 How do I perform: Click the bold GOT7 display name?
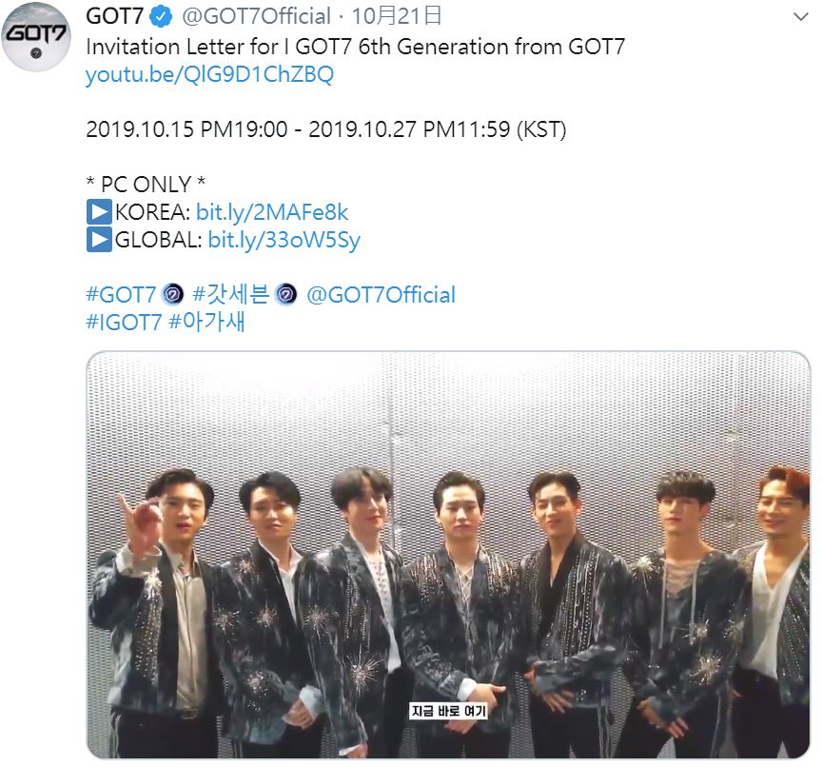[x=113, y=17]
